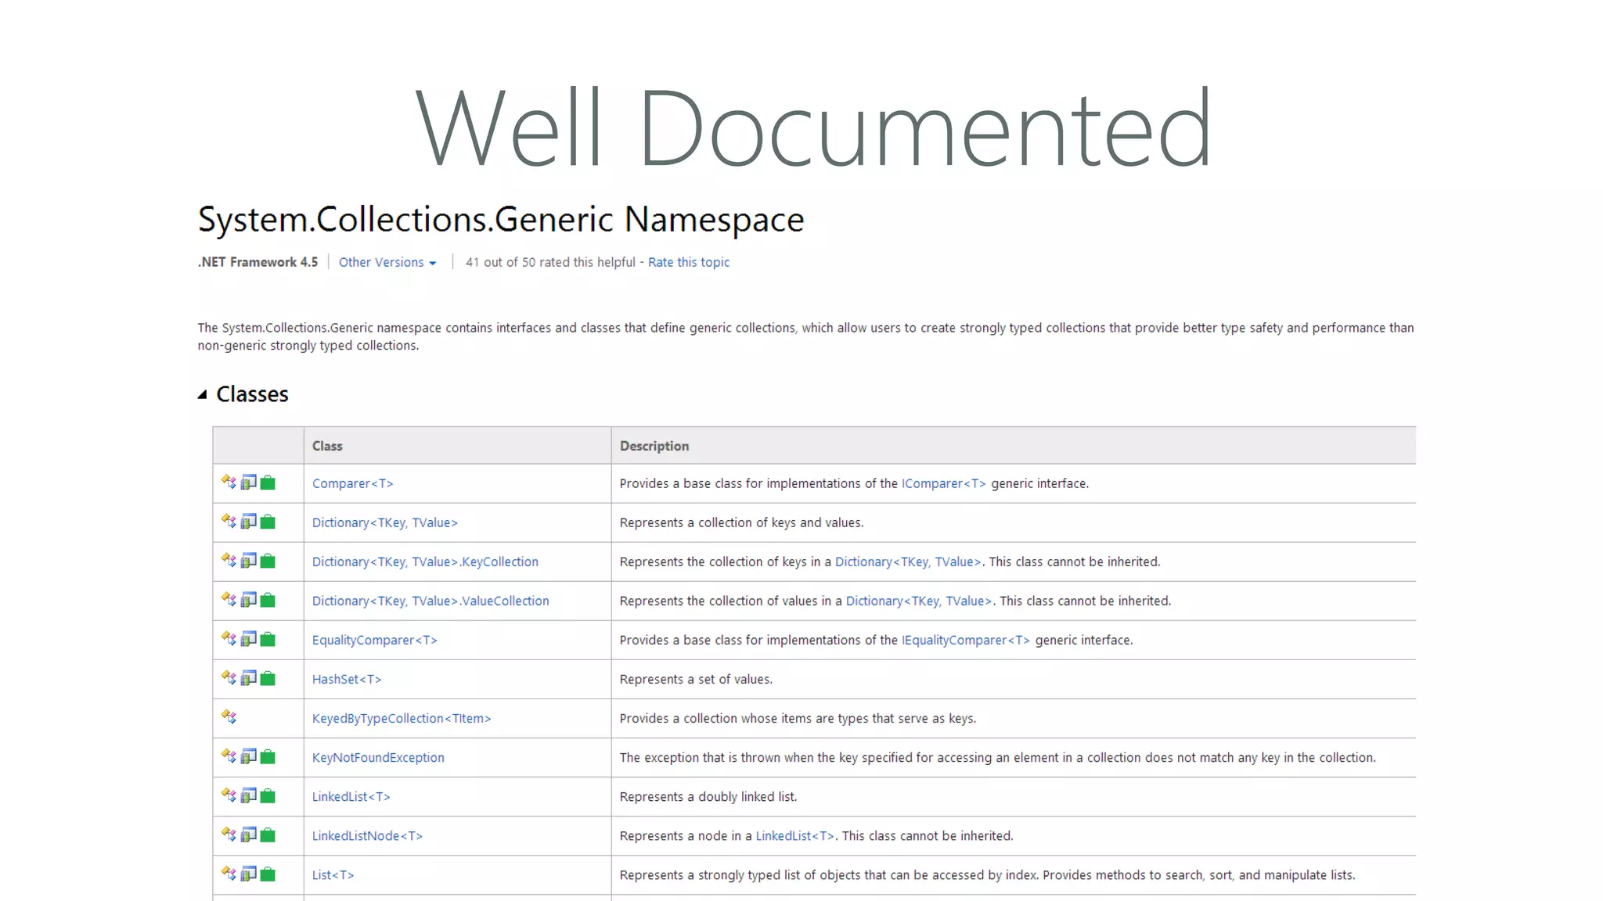Click the Rate this topic link
Viewport: 1603px width, 901px height.
pos(688,263)
